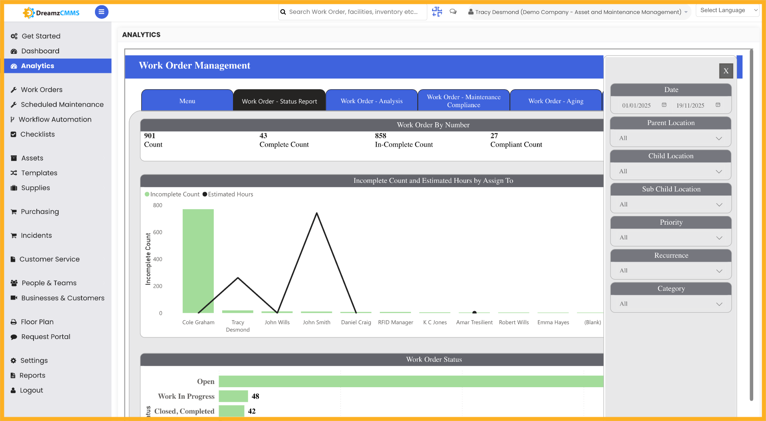Screen dimensions: 766x421
Task: Open Analytics in the sidebar
Action: [58, 66]
